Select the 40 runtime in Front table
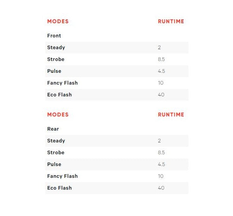Viewport: 233px width, 216px height. coord(161,94)
